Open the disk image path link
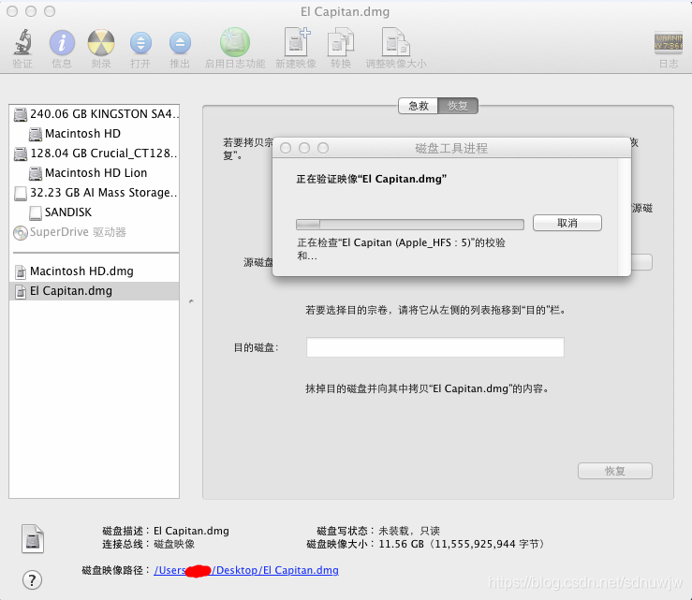The width and height of the screenshot is (692, 600). 246,570
